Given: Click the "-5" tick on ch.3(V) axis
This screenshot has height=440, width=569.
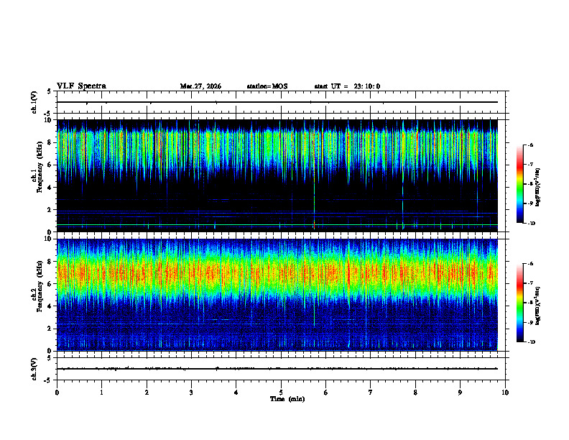Looking at the screenshot, I should (48, 380).
